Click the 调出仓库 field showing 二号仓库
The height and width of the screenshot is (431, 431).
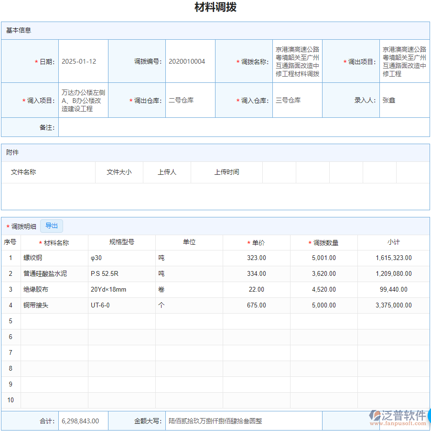point(190,100)
